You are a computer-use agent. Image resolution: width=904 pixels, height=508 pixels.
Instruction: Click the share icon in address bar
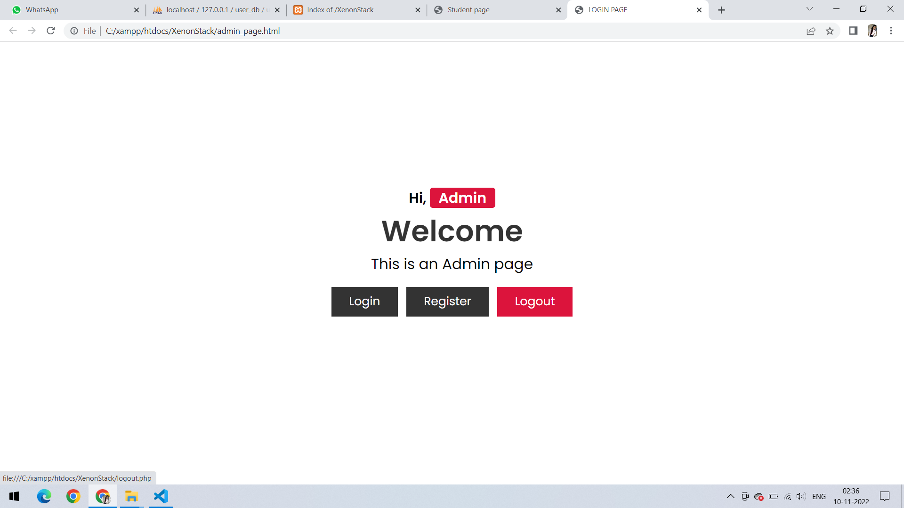[x=811, y=31]
